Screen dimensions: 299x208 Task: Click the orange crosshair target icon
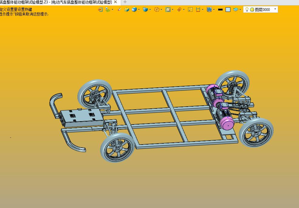179,9
